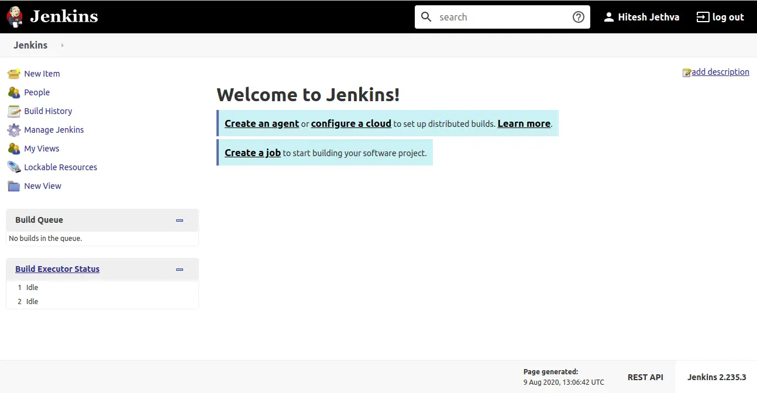Click the Jenkins 2.235.3 version link
This screenshot has width=757, height=393.
click(717, 377)
